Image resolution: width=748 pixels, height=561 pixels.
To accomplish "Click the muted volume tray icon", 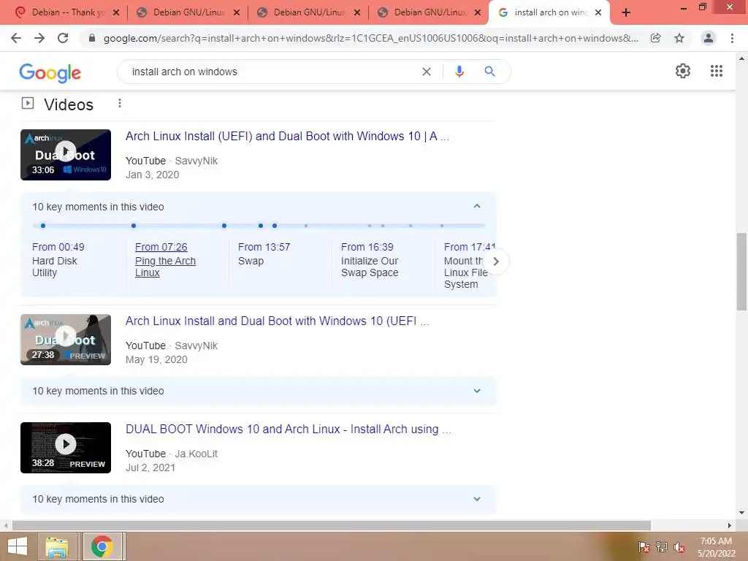I will click(679, 547).
